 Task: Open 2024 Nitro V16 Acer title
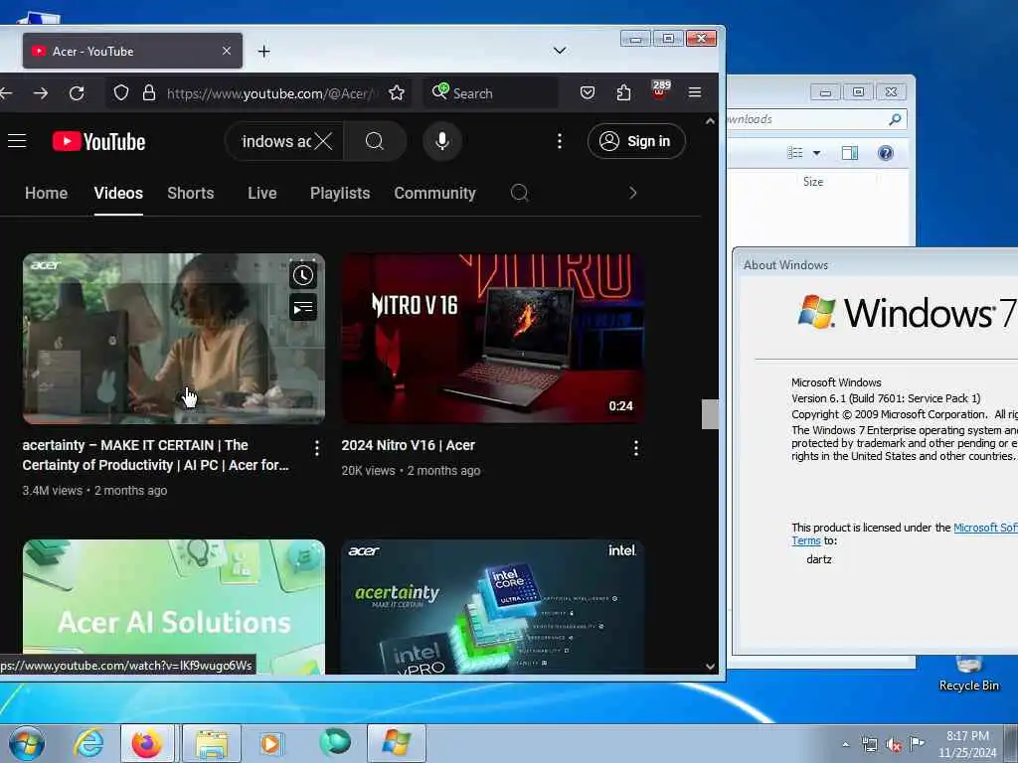coord(408,445)
